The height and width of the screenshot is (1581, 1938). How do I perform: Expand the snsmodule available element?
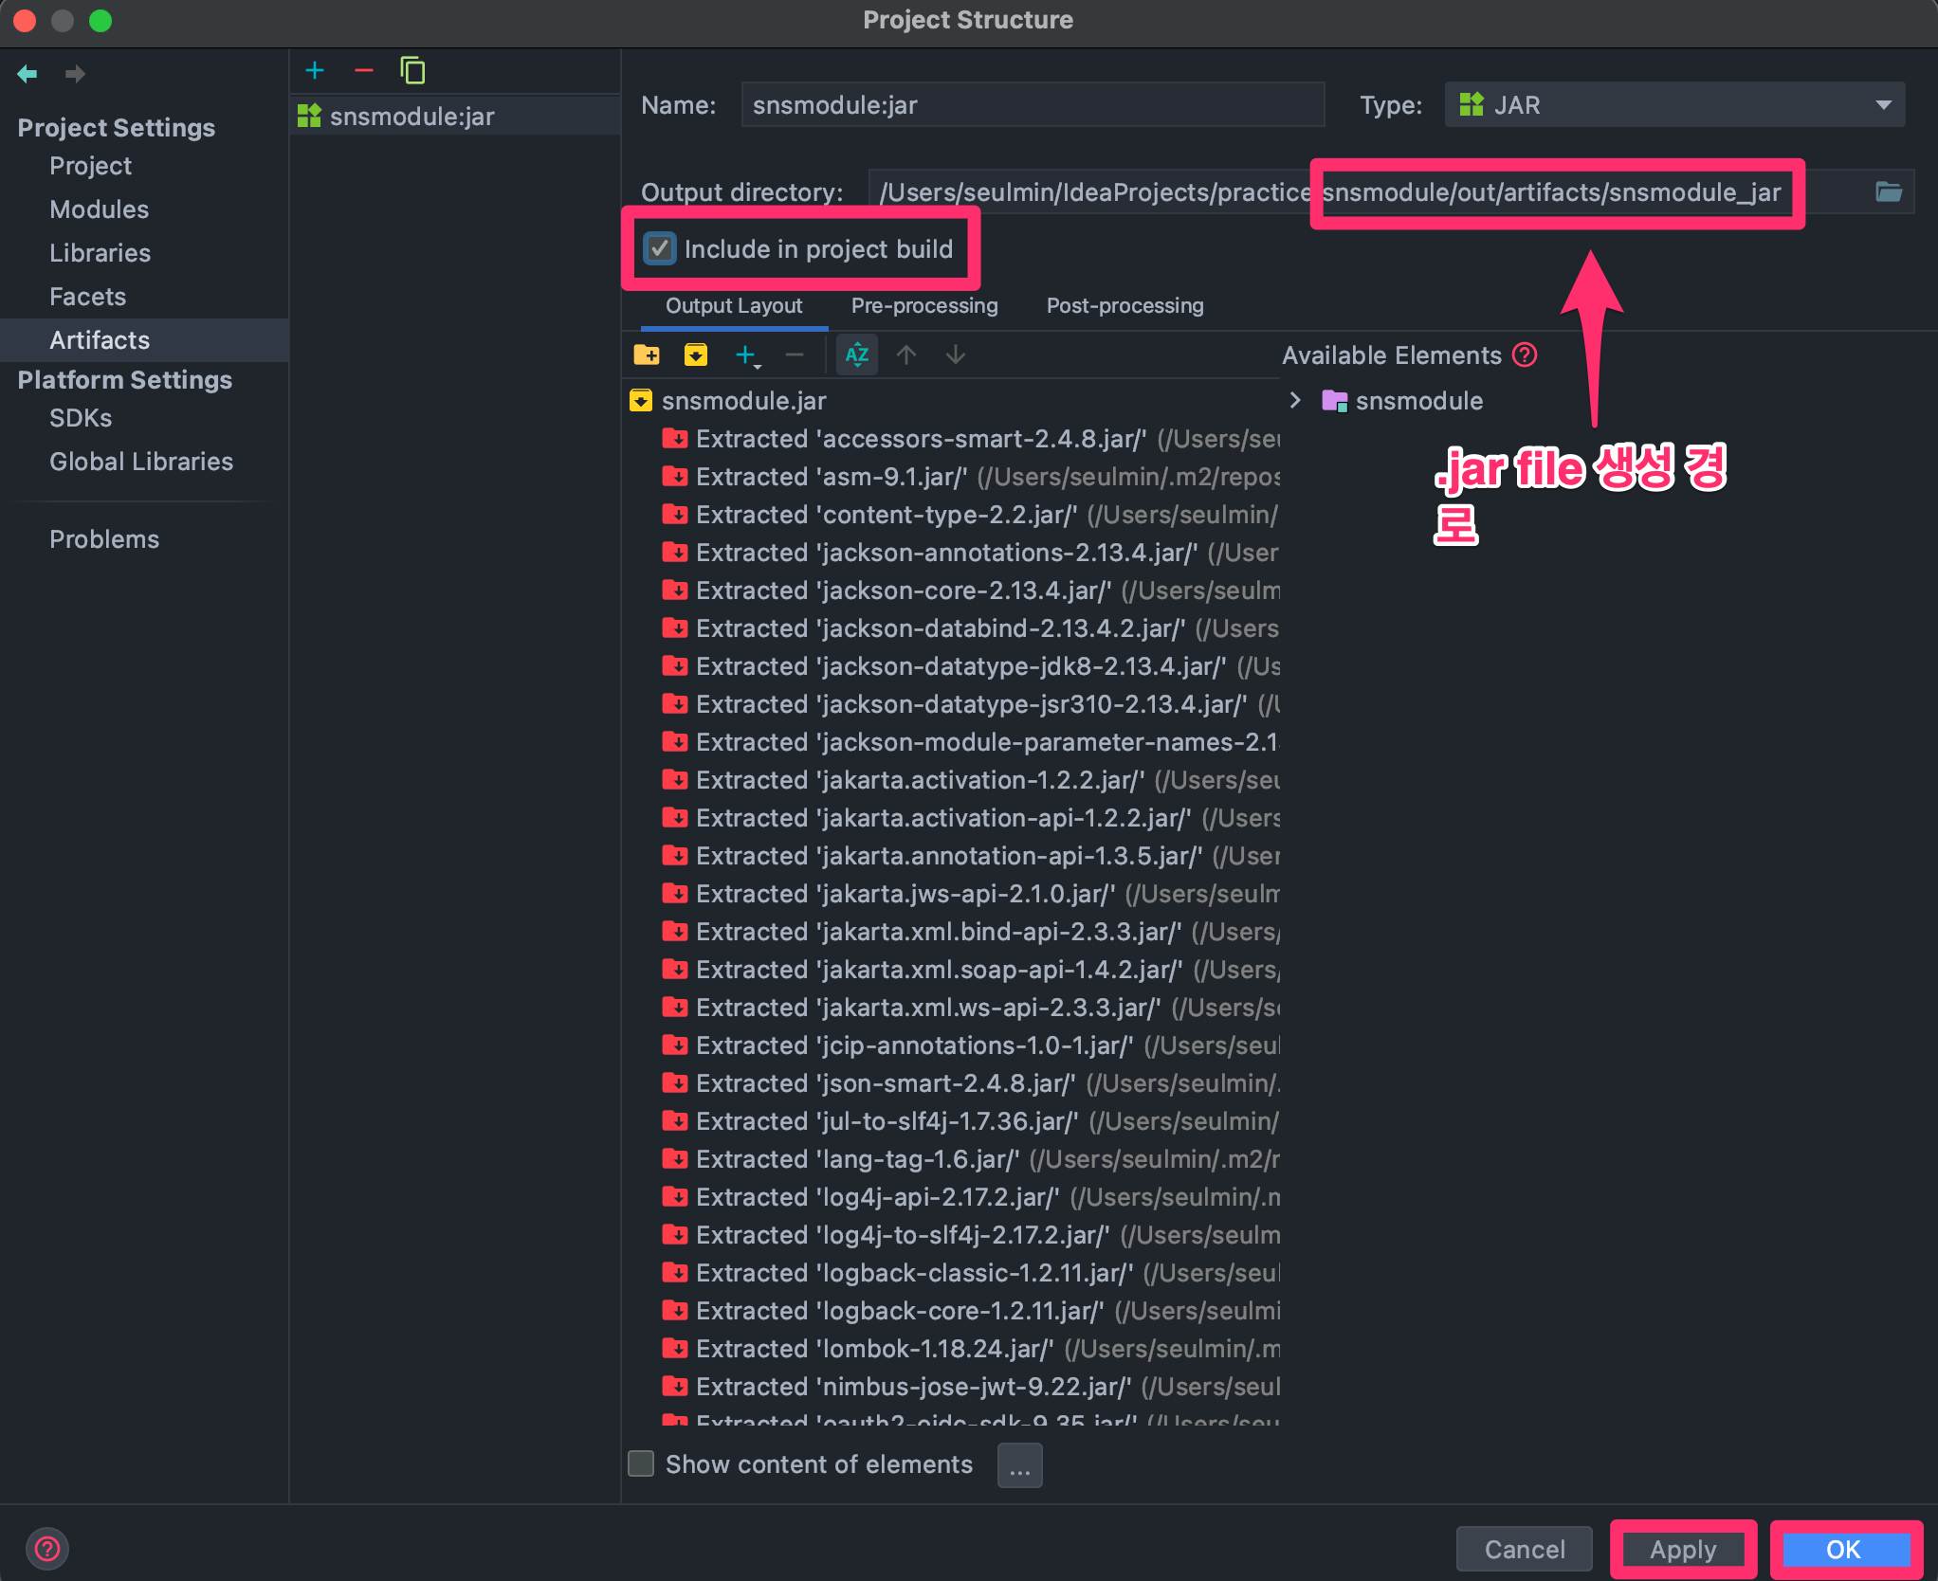pyautogui.click(x=1295, y=401)
